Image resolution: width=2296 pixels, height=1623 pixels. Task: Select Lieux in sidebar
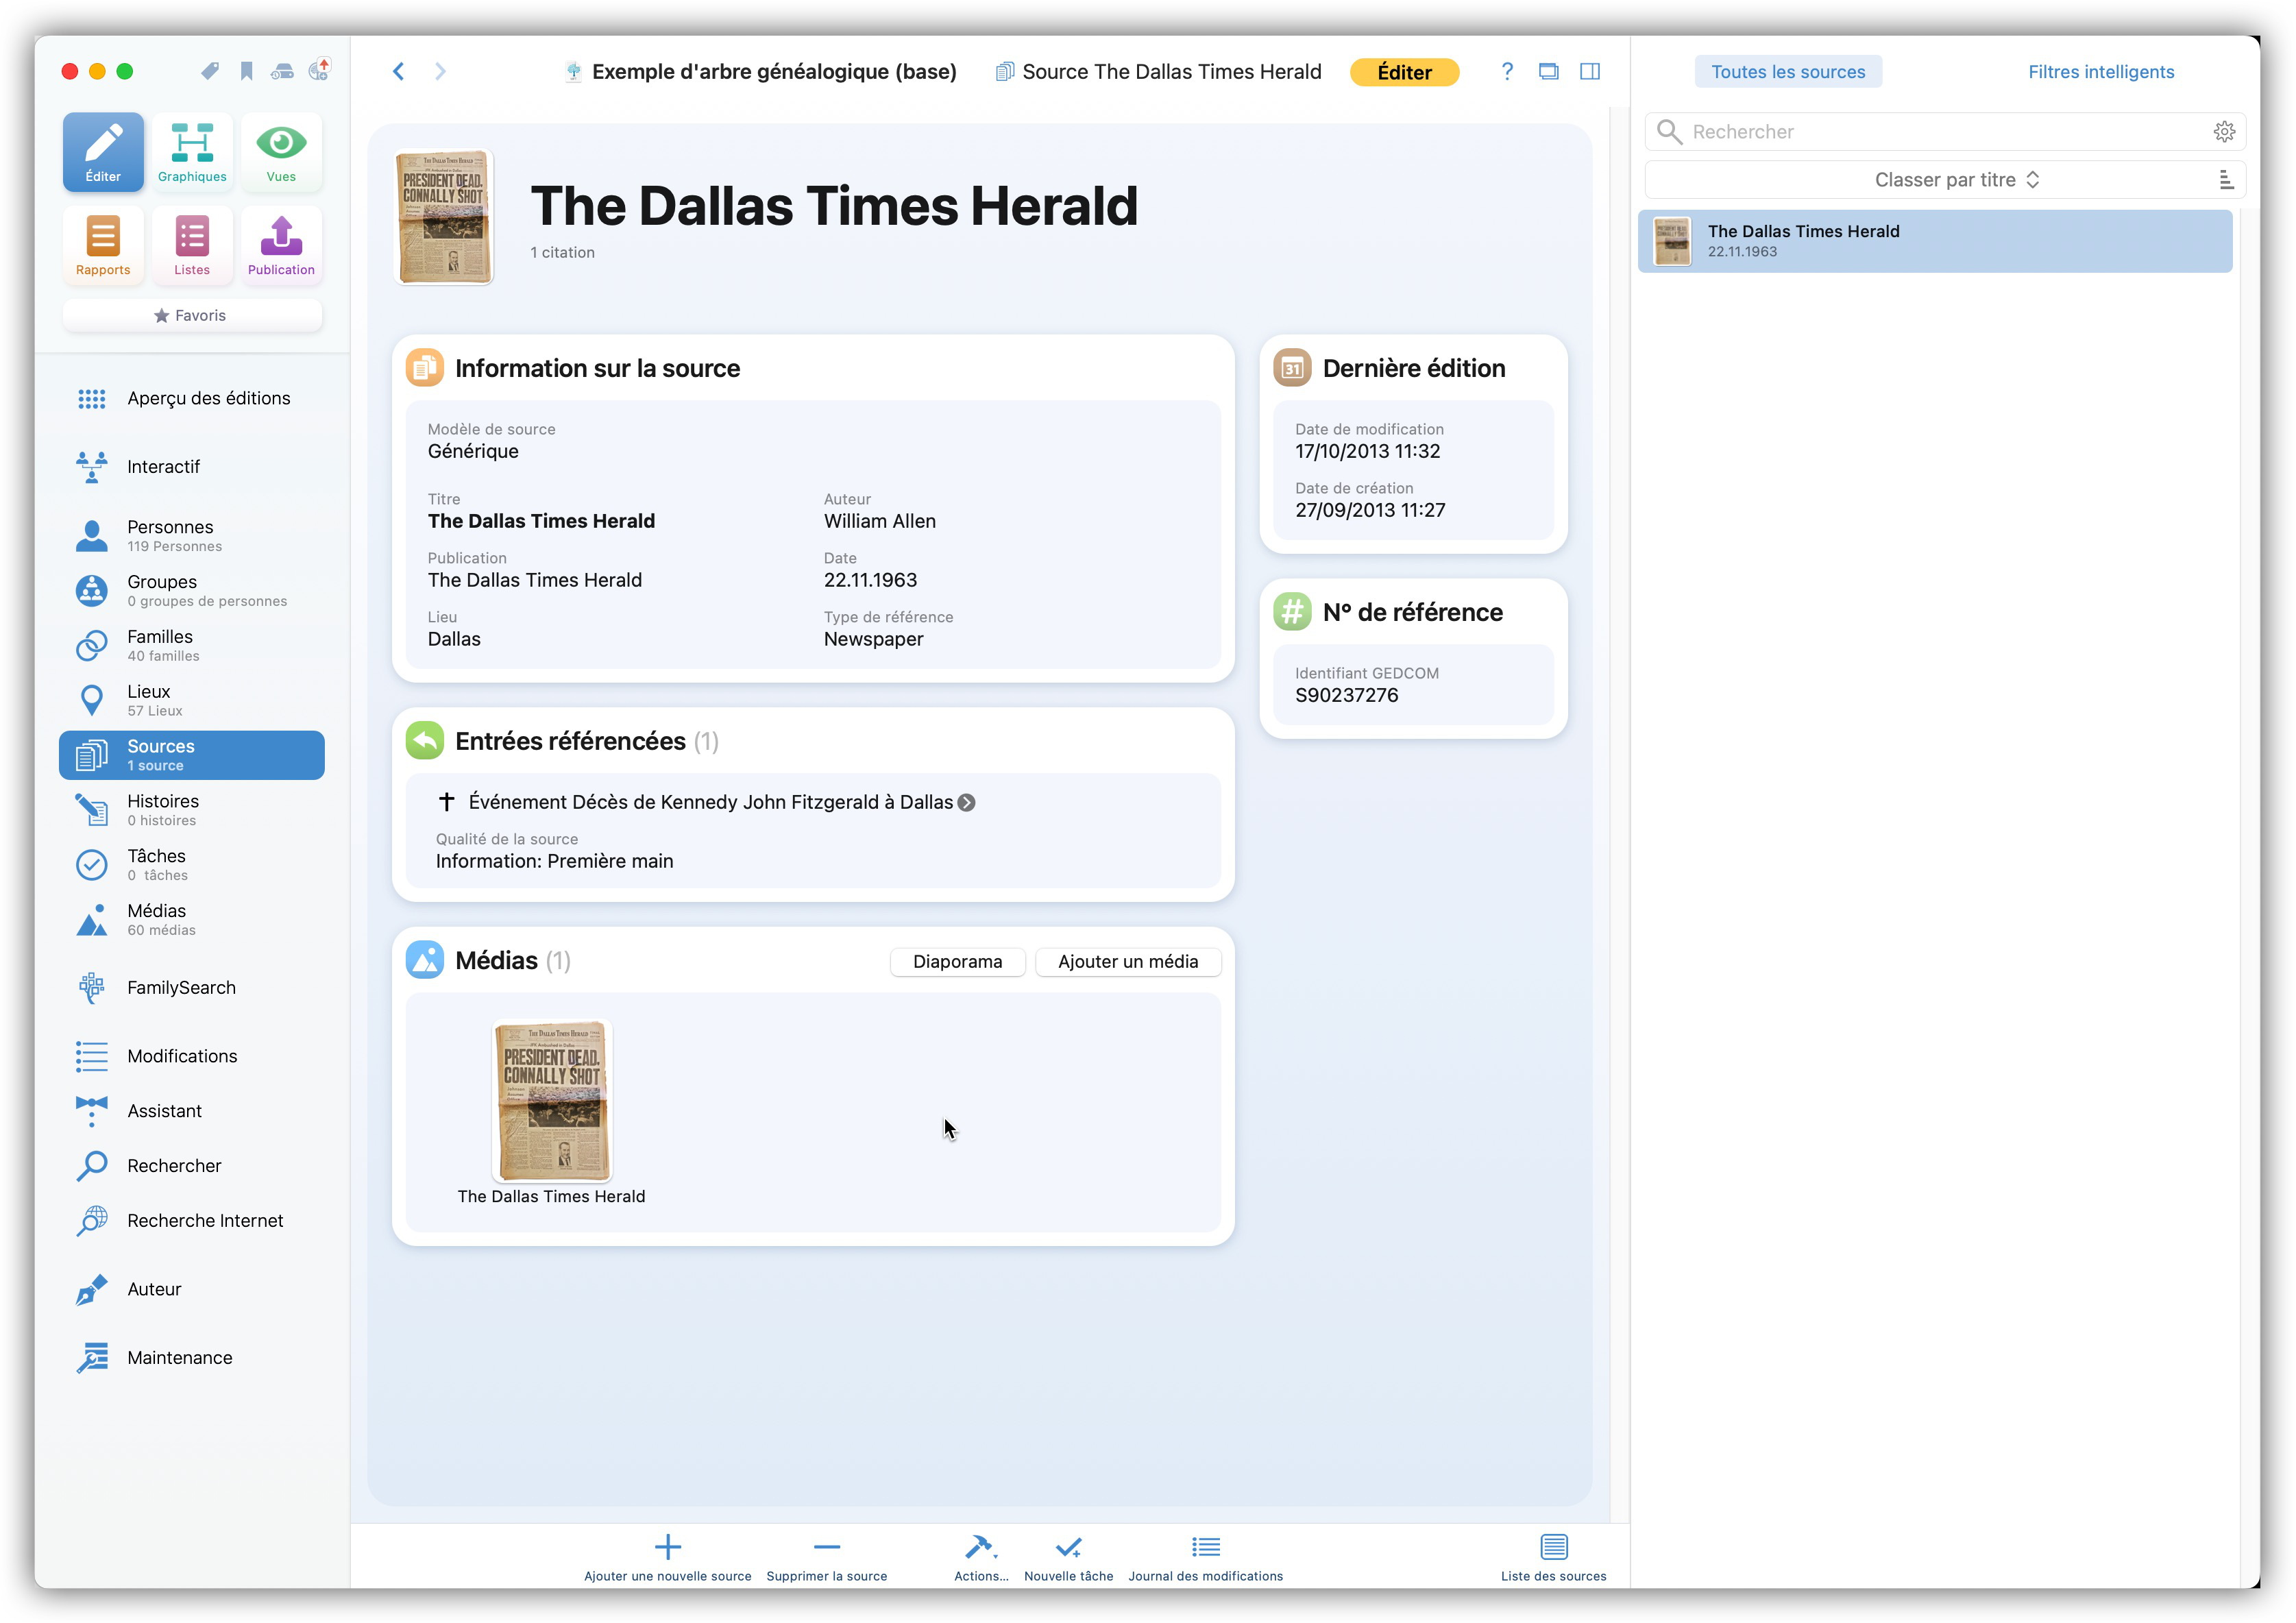tap(192, 701)
